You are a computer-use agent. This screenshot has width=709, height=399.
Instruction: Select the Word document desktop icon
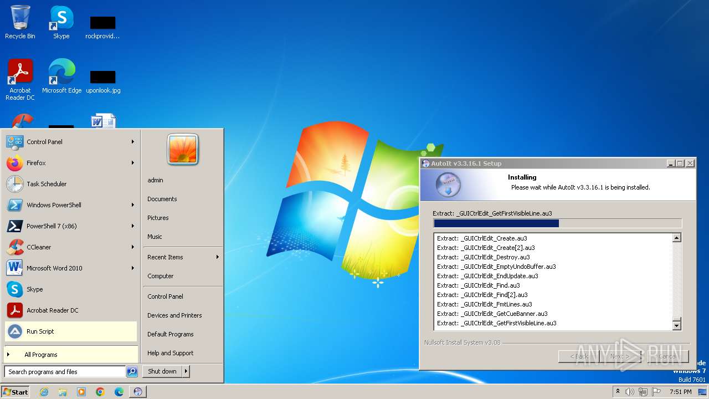pos(103,121)
